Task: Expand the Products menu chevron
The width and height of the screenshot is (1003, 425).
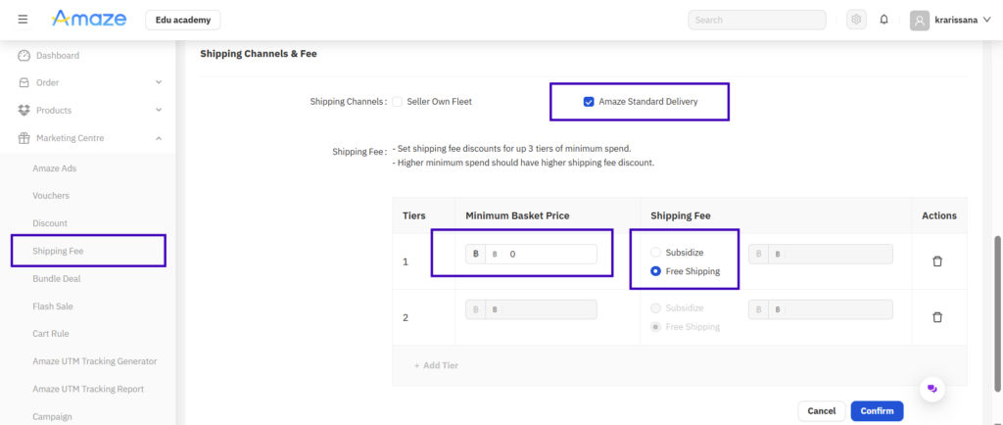Action: click(x=159, y=110)
